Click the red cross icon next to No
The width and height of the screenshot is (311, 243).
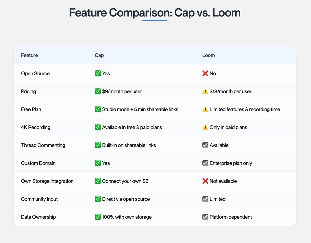click(205, 73)
